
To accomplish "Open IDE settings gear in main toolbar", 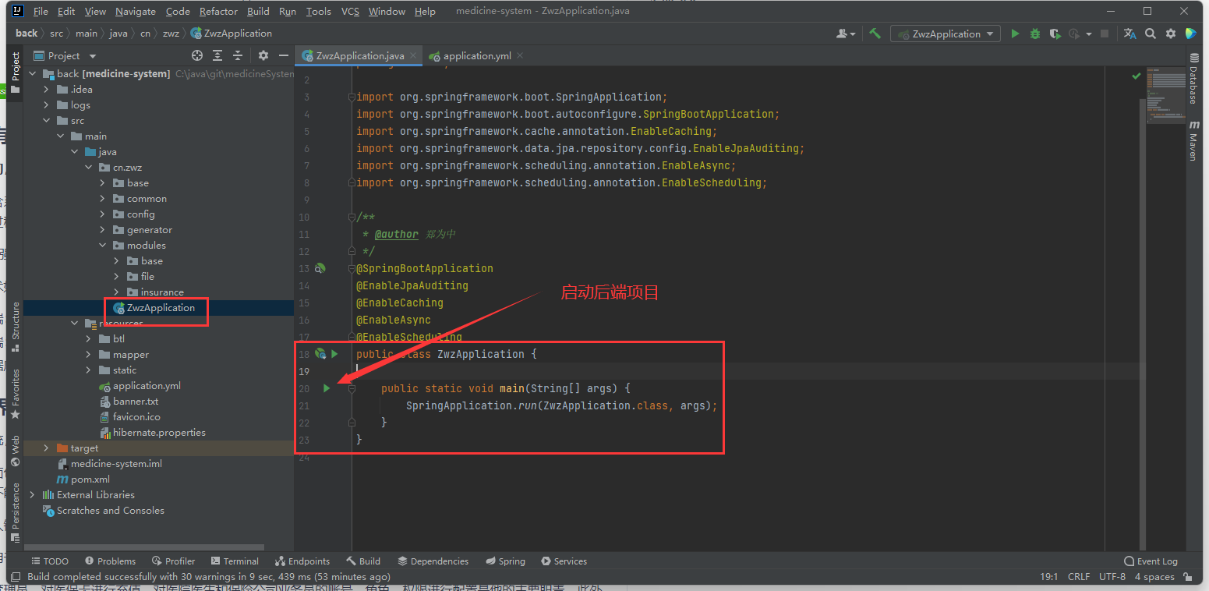I will 1170,34.
